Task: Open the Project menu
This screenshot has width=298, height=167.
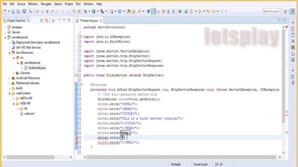Action: (69, 4)
